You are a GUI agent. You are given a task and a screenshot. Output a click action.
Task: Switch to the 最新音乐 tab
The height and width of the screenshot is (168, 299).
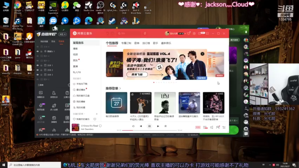(x=166, y=43)
